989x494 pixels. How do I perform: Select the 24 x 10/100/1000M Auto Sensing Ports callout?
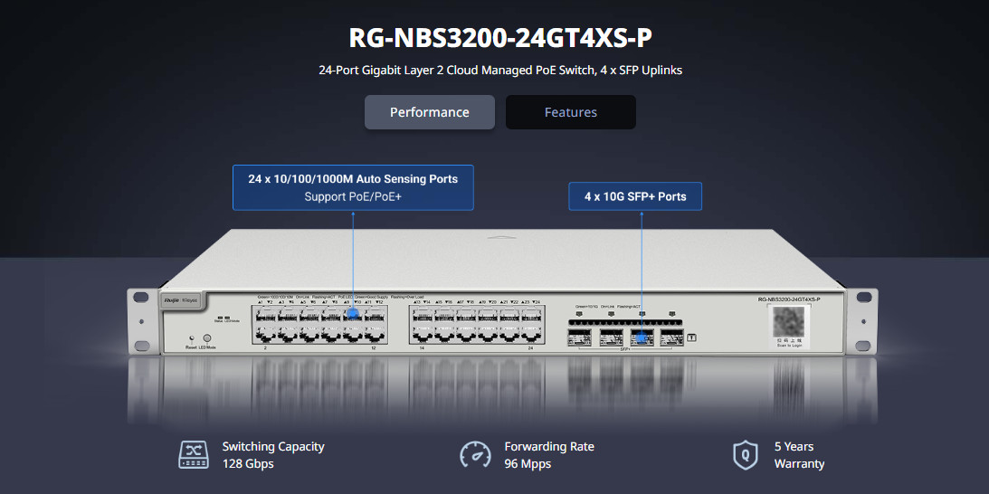click(x=353, y=187)
